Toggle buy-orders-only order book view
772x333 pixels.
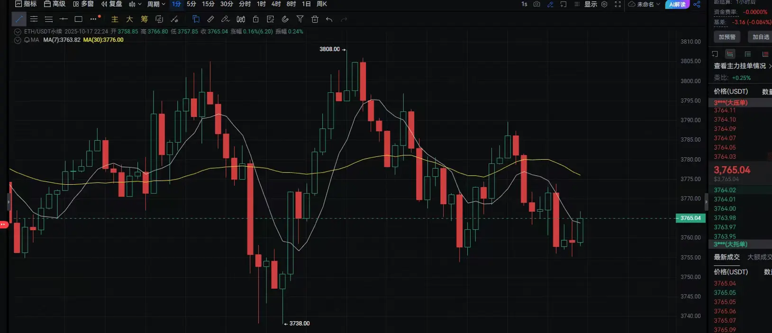tap(748, 54)
